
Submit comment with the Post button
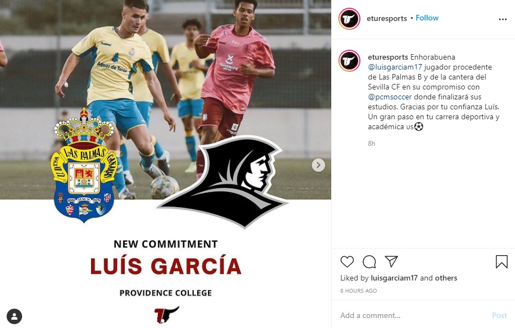[499, 315]
